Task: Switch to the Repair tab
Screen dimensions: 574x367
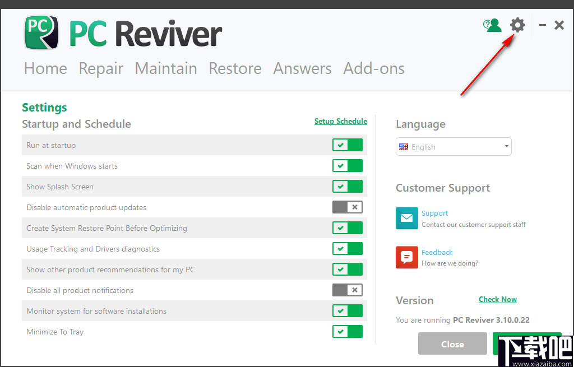Action: click(x=101, y=68)
